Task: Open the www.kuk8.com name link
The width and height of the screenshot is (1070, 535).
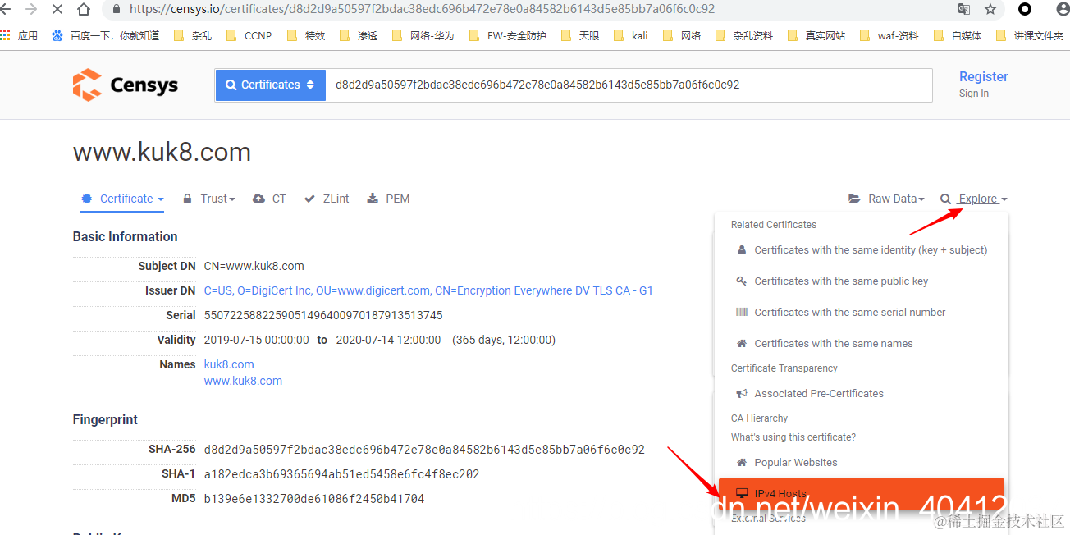Action: (x=243, y=381)
